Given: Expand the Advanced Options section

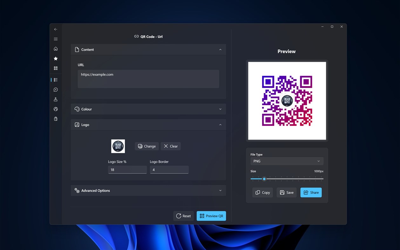Looking at the screenshot, I should (220, 190).
